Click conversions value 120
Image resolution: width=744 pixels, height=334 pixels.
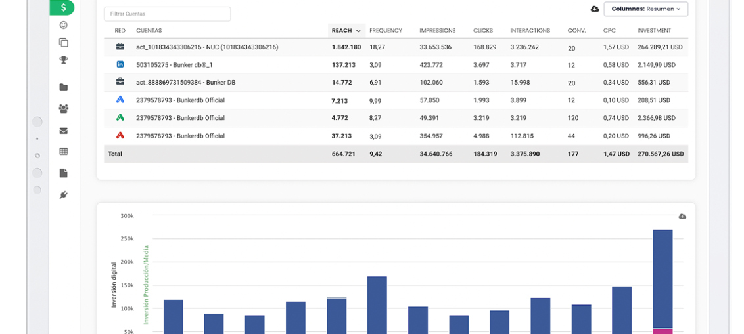[x=572, y=118]
